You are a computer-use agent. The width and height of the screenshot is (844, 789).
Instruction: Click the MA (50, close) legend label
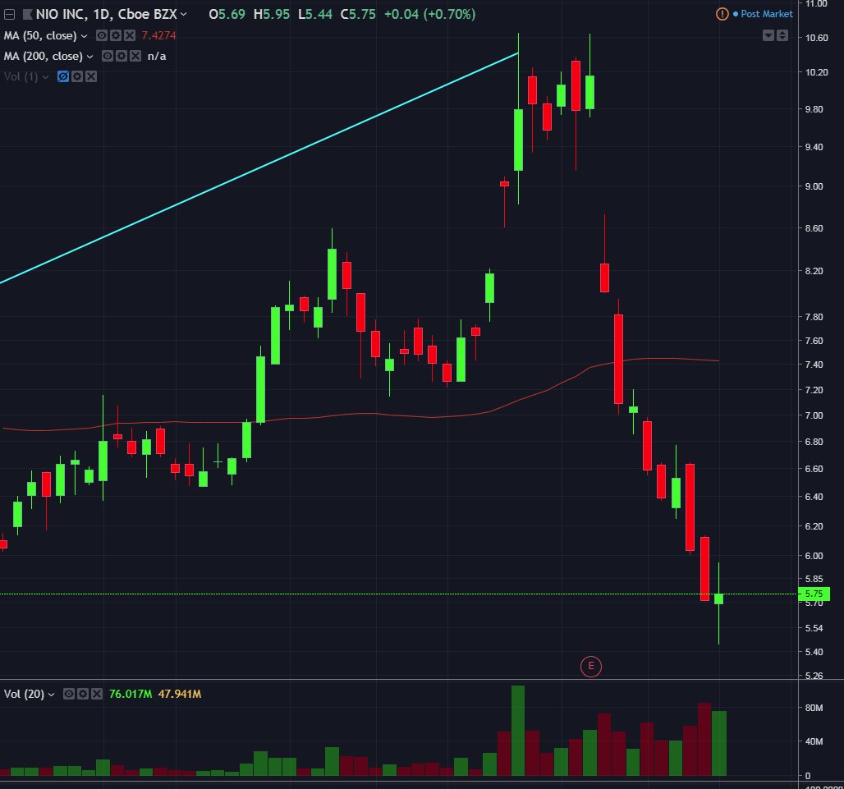[40, 35]
